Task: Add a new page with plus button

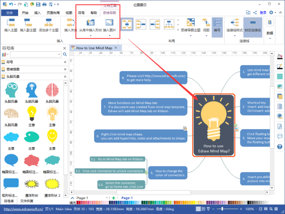Action: point(113,197)
